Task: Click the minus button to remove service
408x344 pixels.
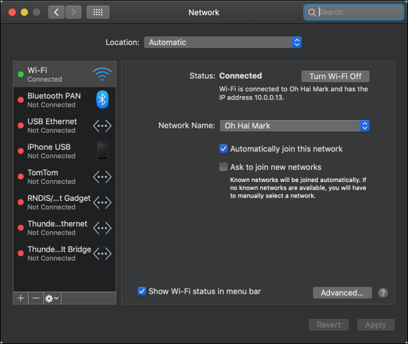Action: [36, 298]
